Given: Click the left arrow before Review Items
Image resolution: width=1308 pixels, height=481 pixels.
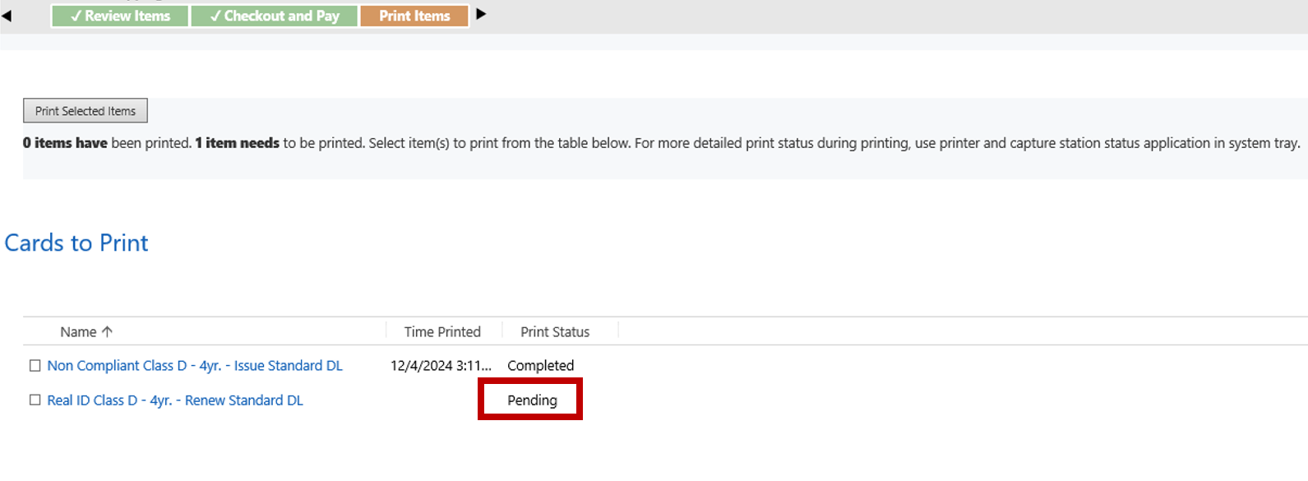Looking at the screenshot, I should tap(7, 16).
